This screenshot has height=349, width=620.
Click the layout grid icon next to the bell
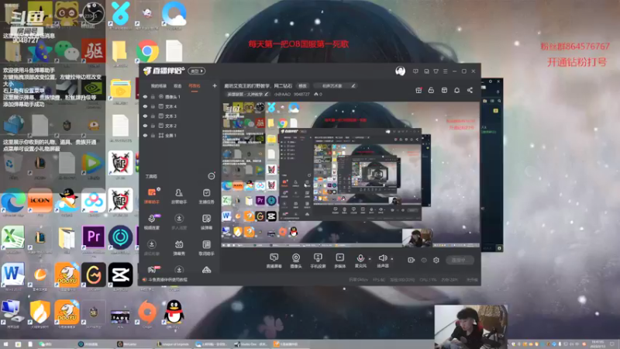tap(444, 90)
